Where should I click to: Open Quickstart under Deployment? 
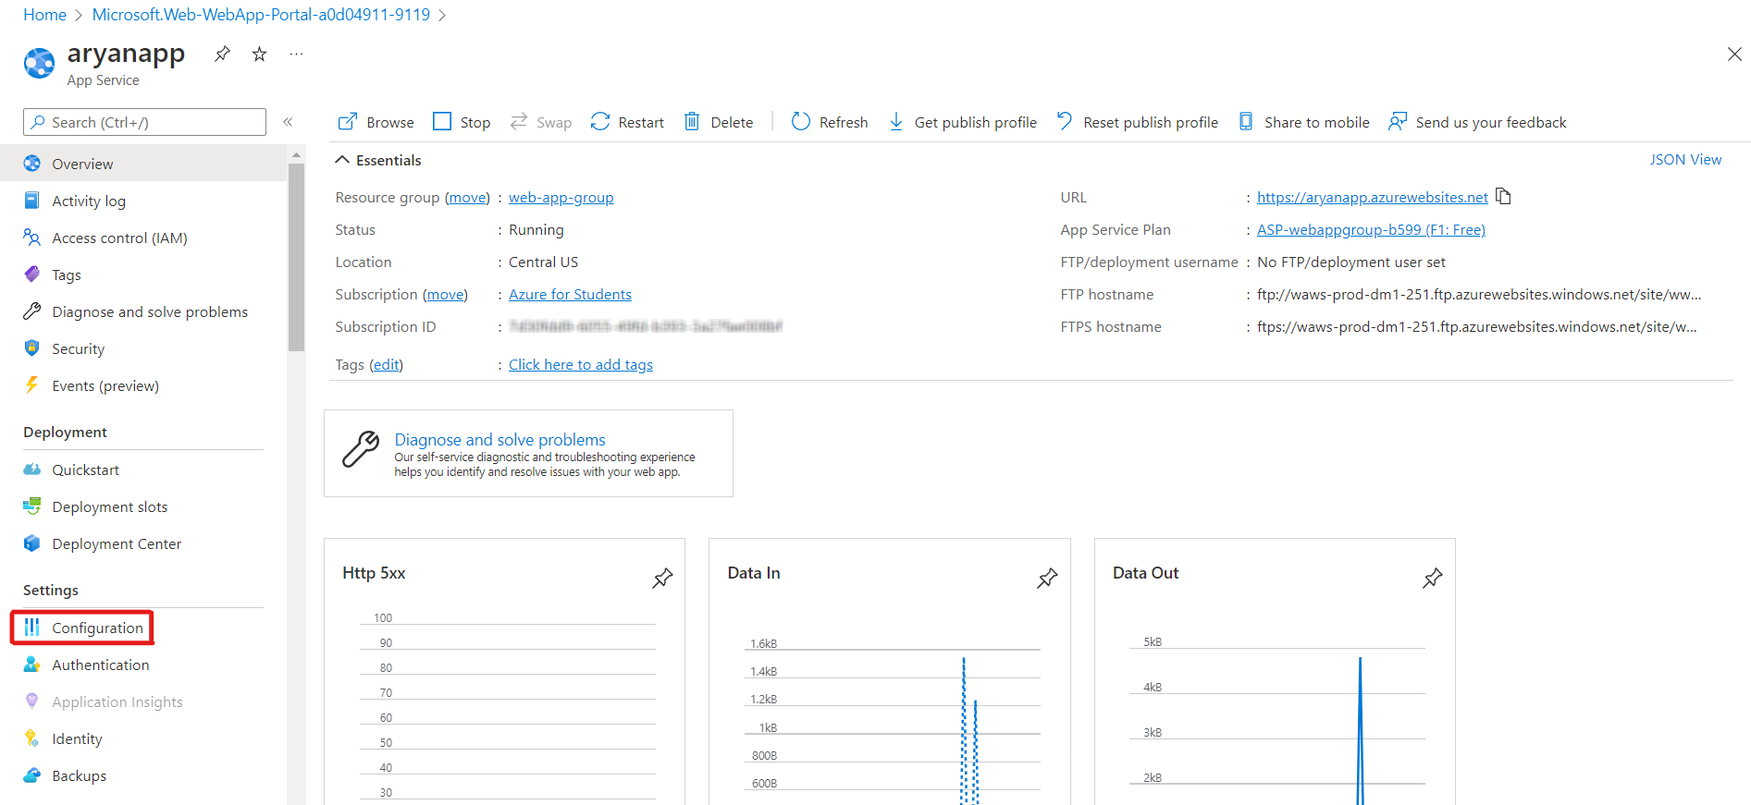(143, 470)
